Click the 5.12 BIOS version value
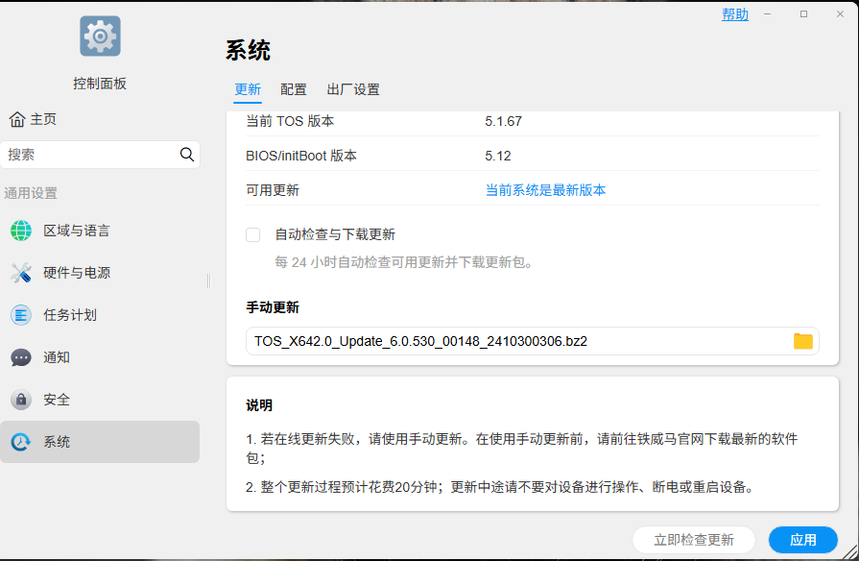The image size is (859, 561). 498,156
